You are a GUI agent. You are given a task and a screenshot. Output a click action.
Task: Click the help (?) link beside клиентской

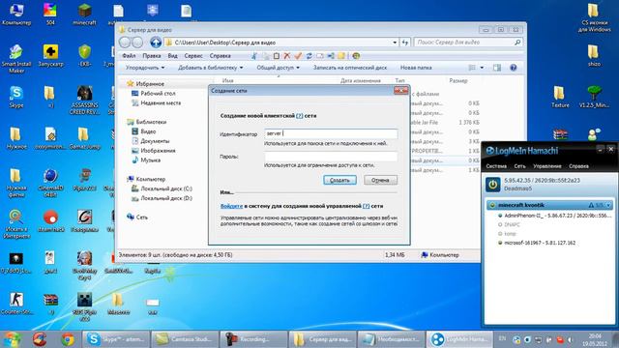[x=299, y=116]
